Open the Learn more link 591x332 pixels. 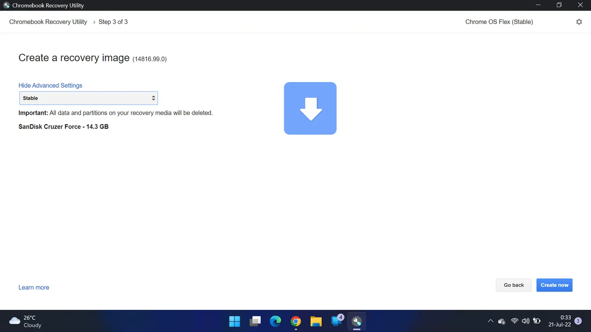(34, 287)
